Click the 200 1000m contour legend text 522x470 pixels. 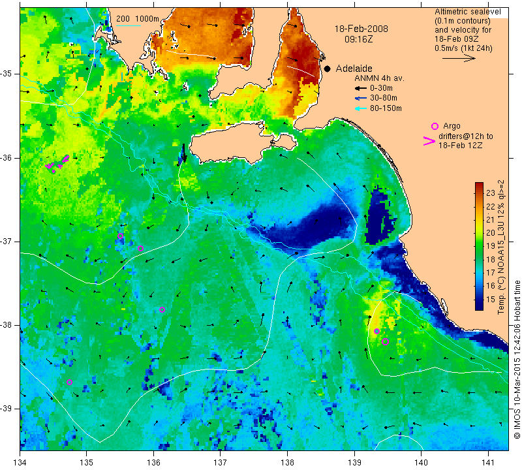pos(138,19)
